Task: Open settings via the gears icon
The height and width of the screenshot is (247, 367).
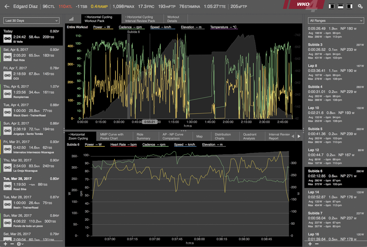Action: point(360,6)
